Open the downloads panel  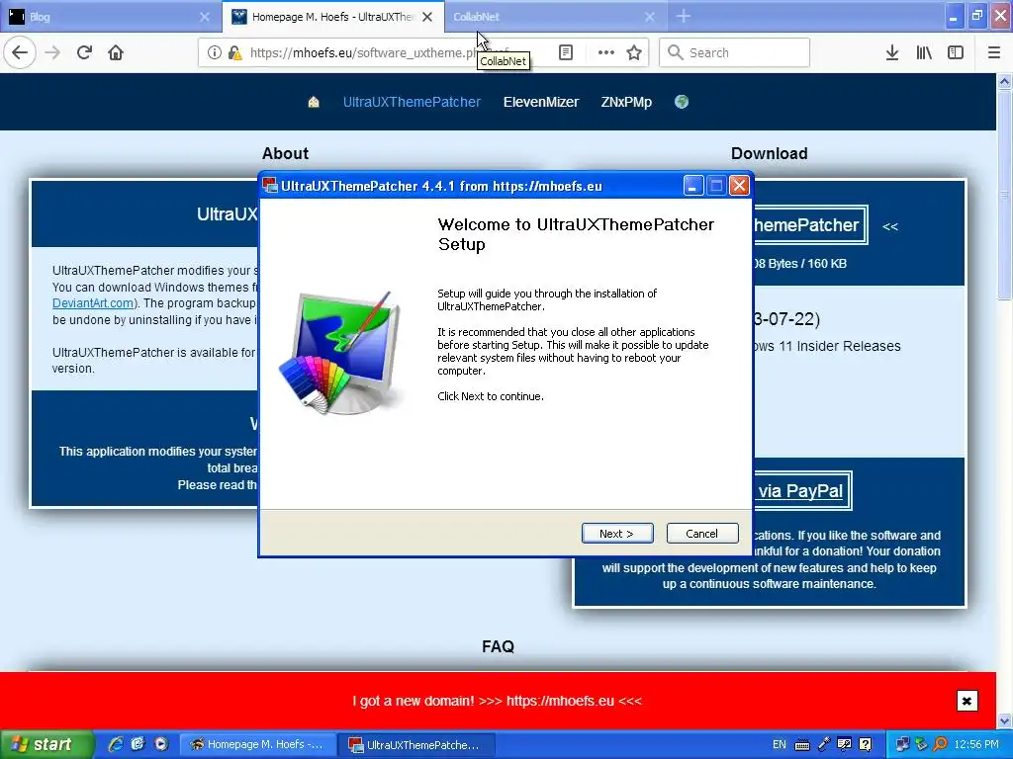(x=892, y=53)
